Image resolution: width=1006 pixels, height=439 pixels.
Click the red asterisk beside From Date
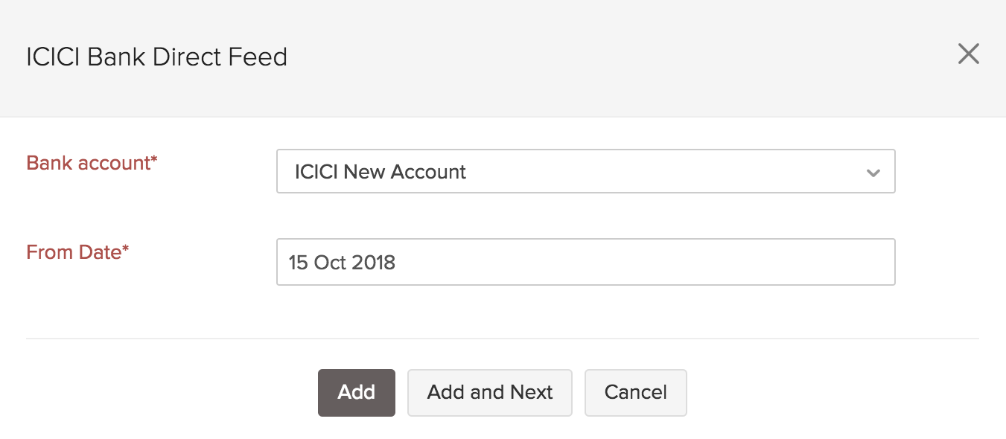click(x=125, y=249)
